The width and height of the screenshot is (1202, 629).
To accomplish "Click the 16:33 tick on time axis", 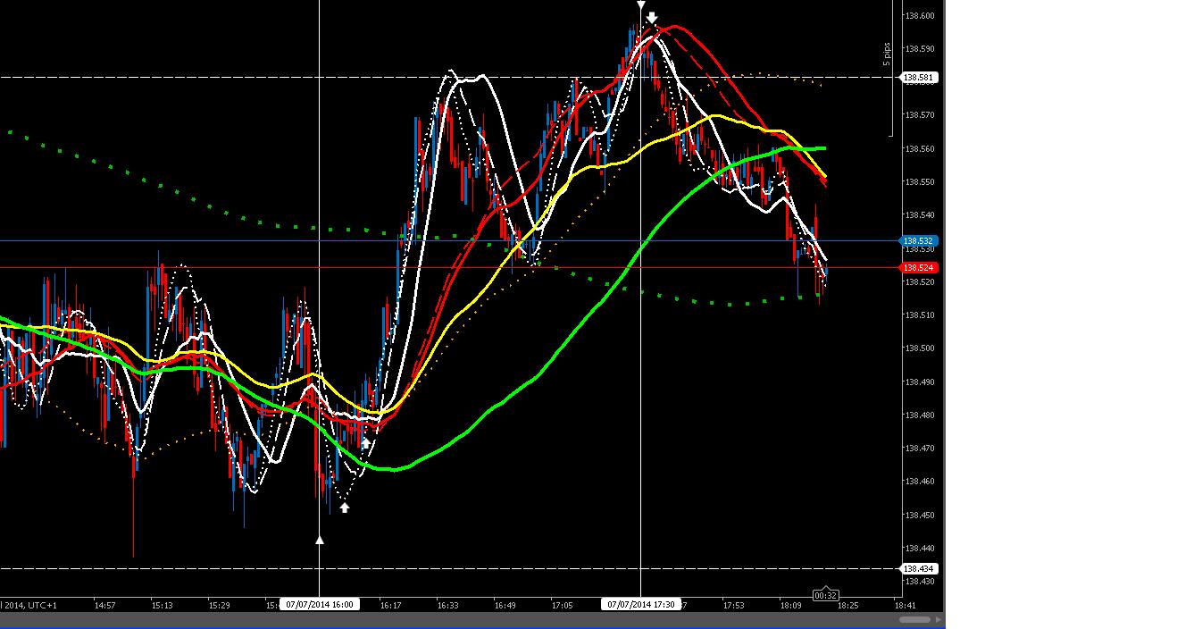I will point(447,606).
